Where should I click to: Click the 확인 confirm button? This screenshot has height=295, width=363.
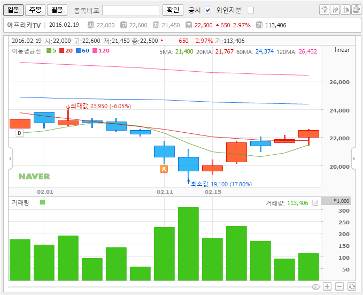[x=173, y=10]
